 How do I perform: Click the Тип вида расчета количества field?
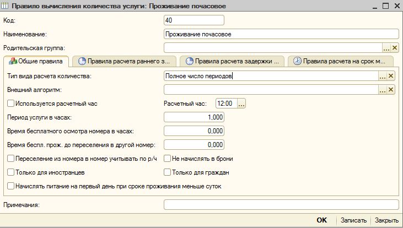click(x=271, y=76)
